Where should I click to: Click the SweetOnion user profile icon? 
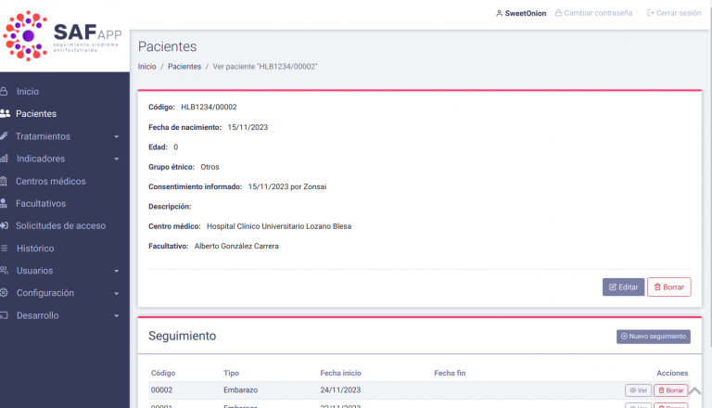[500, 13]
